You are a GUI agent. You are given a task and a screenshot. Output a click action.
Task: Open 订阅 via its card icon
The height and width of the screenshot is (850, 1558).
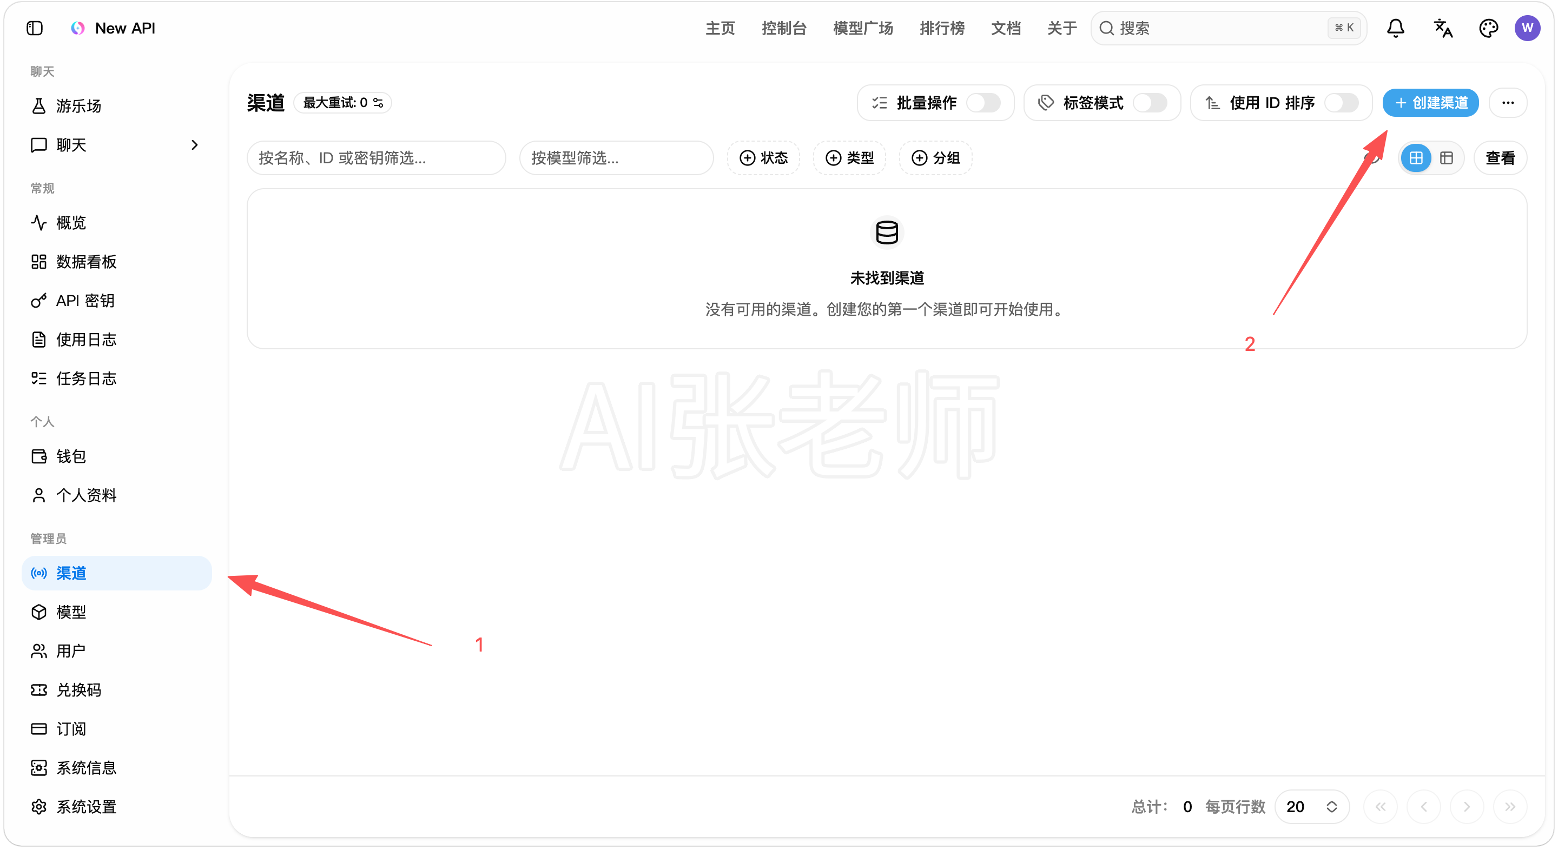pos(39,729)
